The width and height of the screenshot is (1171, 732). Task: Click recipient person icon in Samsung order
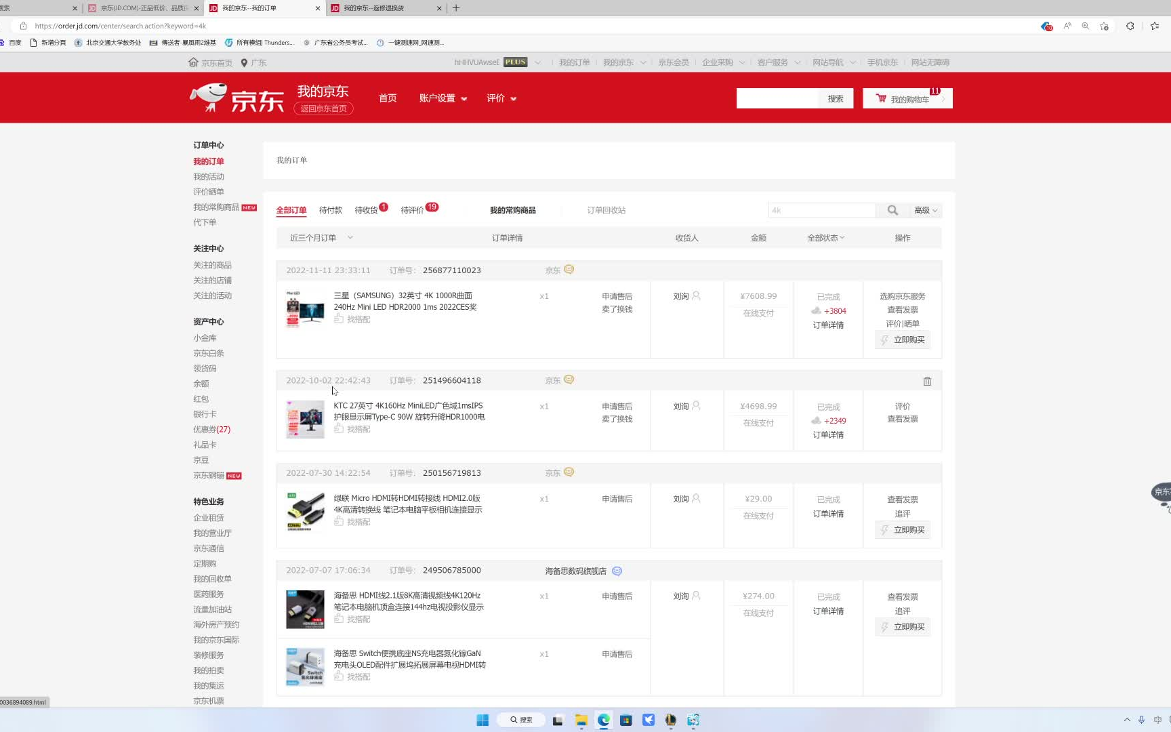click(x=696, y=296)
